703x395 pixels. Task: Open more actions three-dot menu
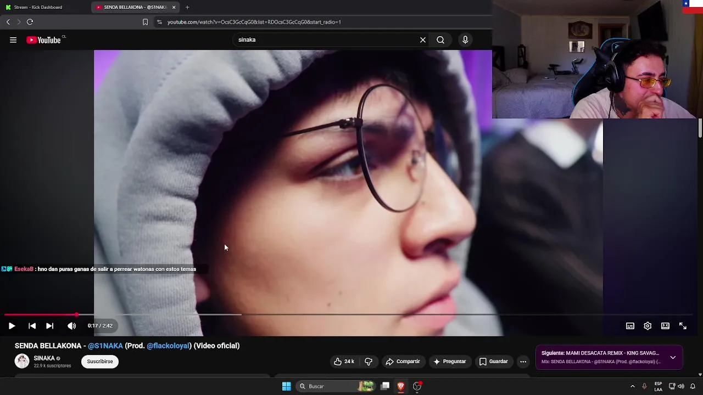[523, 362]
